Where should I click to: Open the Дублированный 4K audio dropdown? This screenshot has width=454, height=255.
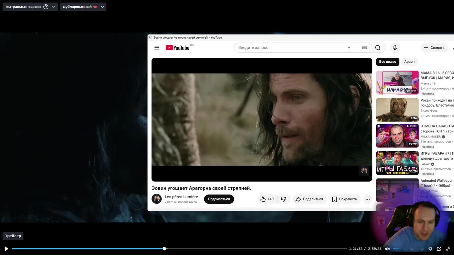pos(83,7)
